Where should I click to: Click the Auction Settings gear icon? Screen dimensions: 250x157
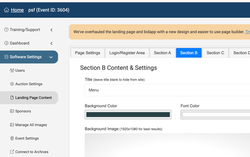(12, 84)
